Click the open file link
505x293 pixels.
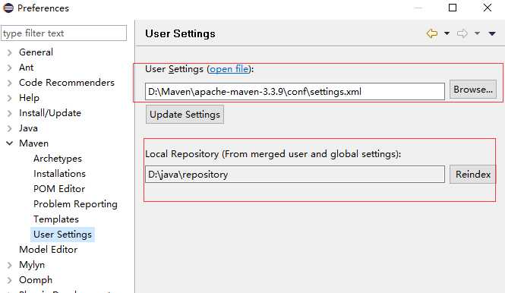(229, 69)
